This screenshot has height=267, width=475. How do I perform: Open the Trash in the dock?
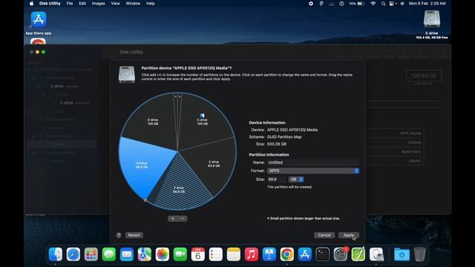(x=419, y=254)
